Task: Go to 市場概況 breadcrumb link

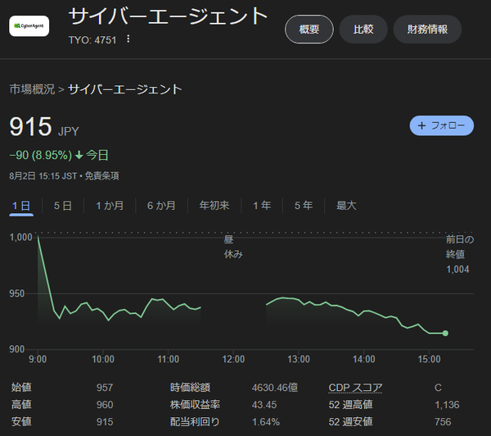Action: pos(32,89)
